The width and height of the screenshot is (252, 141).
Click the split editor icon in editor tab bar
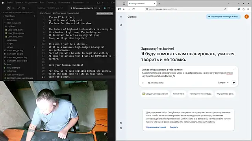click(109, 8)
